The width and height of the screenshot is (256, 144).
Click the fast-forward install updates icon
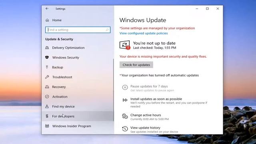point(125,100)
